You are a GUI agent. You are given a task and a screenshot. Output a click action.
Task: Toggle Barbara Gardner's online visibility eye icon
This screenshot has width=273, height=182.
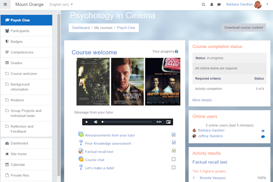tap(263, 131)
